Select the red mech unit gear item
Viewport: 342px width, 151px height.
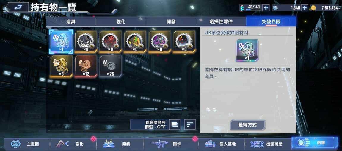point(111,42)
